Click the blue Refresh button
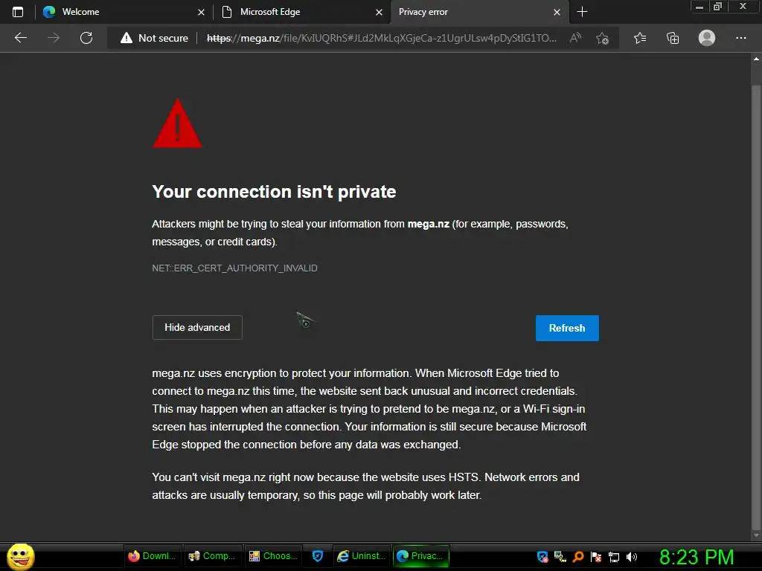Viewport: 762px width, 571px height. (x=567, y=328)
